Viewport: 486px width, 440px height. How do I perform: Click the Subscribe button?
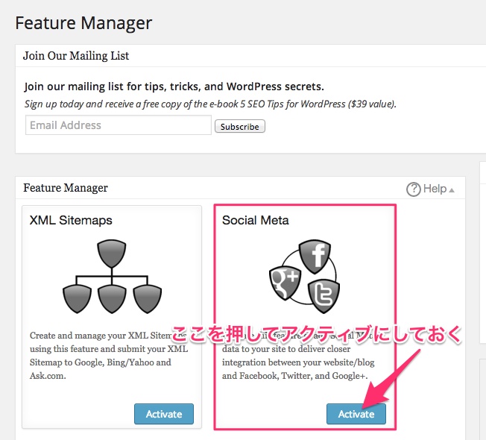pos(240,126)
